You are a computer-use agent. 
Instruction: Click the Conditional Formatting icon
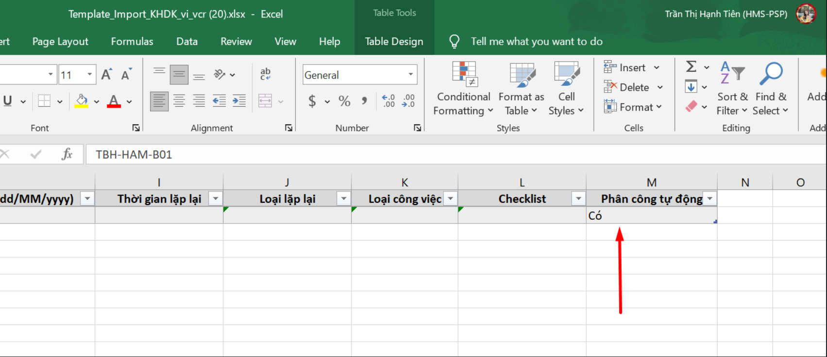(x=464, y=74)
